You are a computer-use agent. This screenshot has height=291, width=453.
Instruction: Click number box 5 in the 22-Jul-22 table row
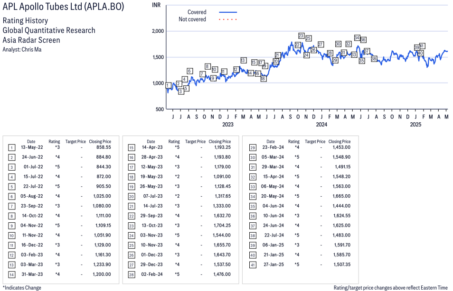click(x=11, y=187)
